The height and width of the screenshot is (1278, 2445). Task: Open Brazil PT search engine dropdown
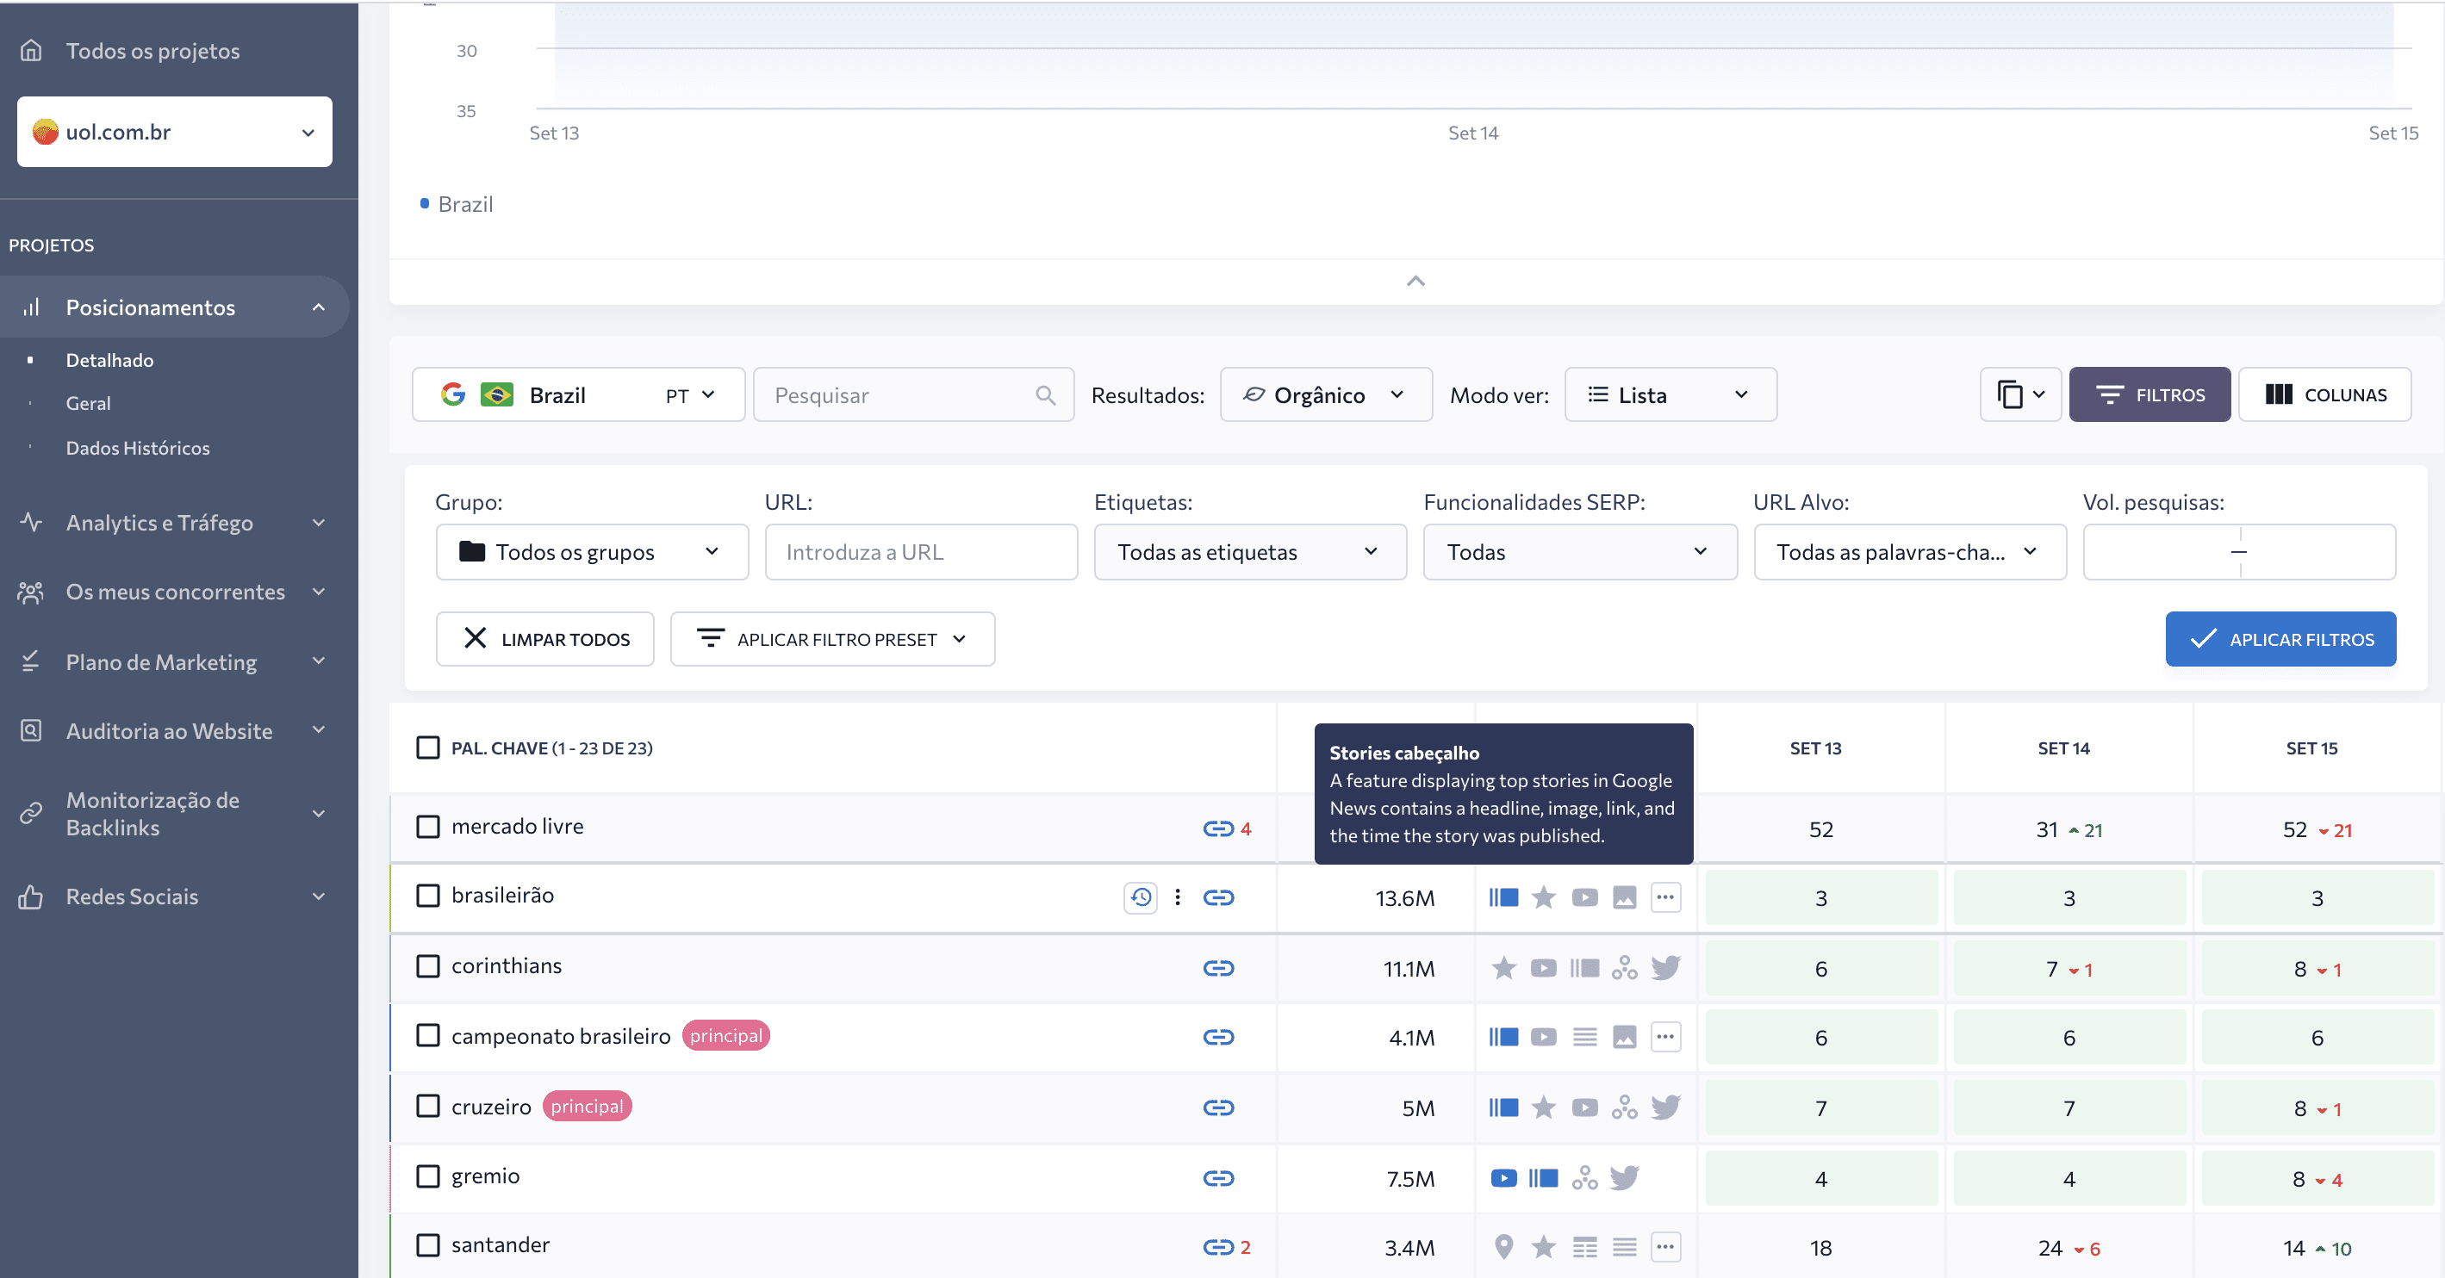[x=578, y=394]
